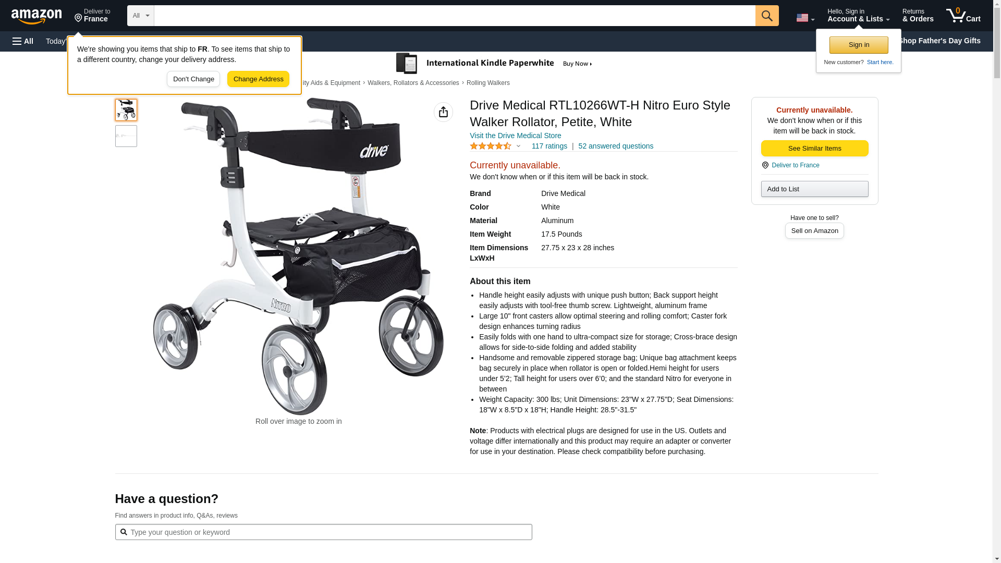The height and width of the screenshot is (563, 1001).
Task: Click the star rating icon
Action: click(x=491, y=146)
